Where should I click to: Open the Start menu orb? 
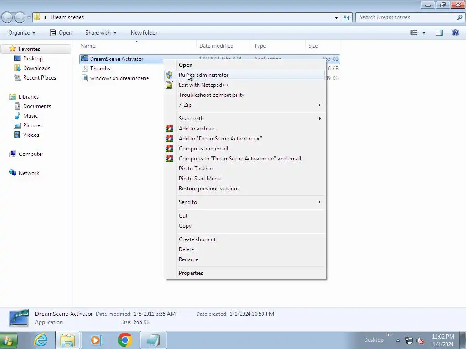click(8, 340)
